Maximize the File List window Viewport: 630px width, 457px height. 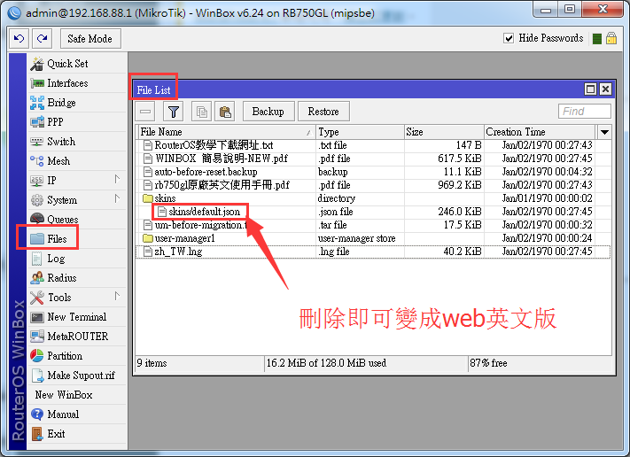[590, 89]
